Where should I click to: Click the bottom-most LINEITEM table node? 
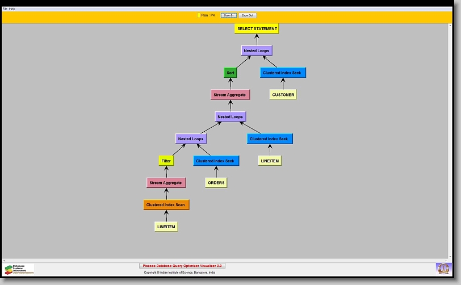[x=166, y=227]
